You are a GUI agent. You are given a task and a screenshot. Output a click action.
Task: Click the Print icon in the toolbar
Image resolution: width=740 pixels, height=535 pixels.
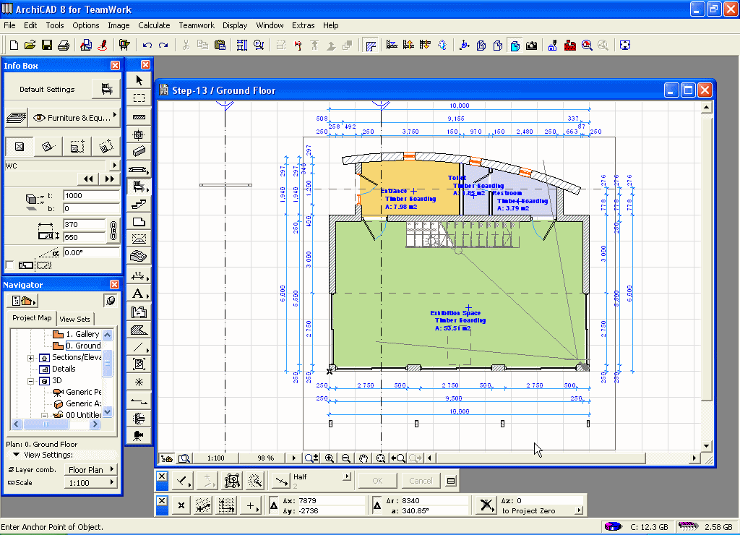[64, 45]
